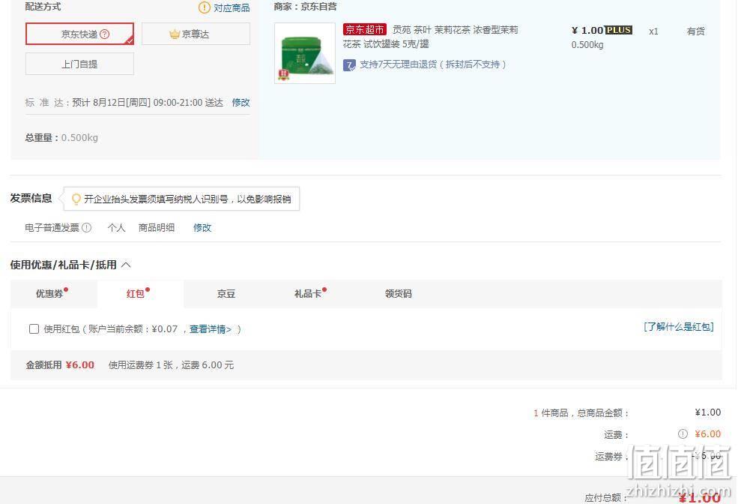Open 查看详情 for red packet balance

(211, 329)
